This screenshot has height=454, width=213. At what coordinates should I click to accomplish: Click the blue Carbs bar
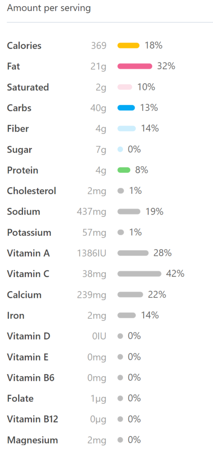[126, 108]
